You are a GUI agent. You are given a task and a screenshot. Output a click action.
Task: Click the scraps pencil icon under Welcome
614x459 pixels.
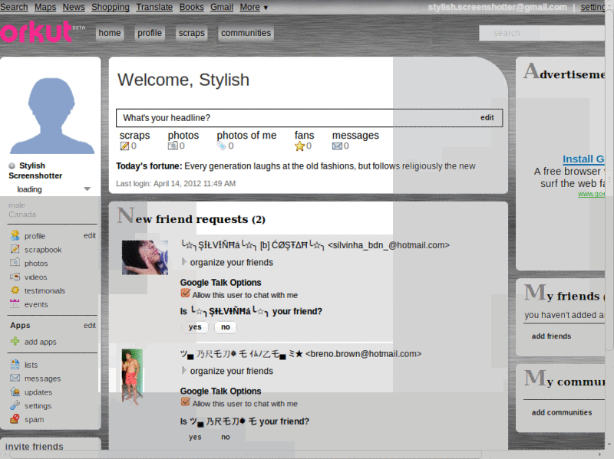[124, 146]
